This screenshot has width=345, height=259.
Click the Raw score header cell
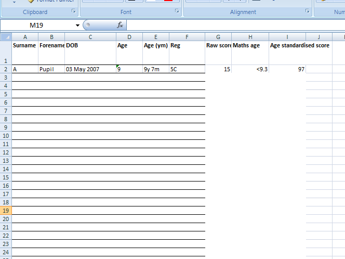[218, 53]
